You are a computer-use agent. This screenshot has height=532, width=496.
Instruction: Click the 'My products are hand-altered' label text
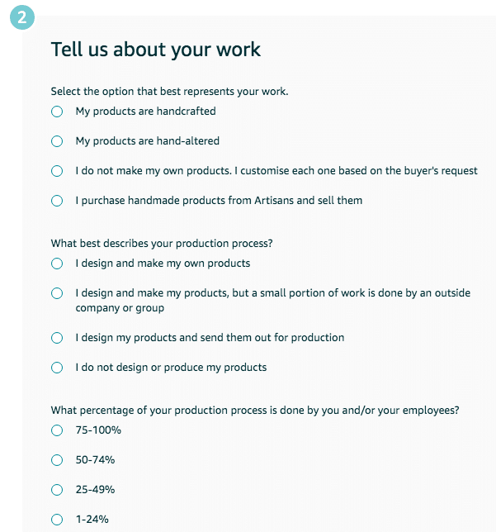point(148,141)
